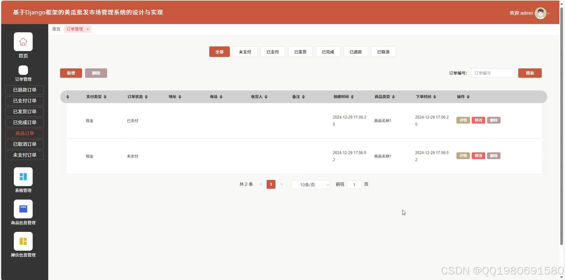This screenshot has width=565, height=280.
Task: Click 修改 for the 已支付 order
Action: click(478, 120)
